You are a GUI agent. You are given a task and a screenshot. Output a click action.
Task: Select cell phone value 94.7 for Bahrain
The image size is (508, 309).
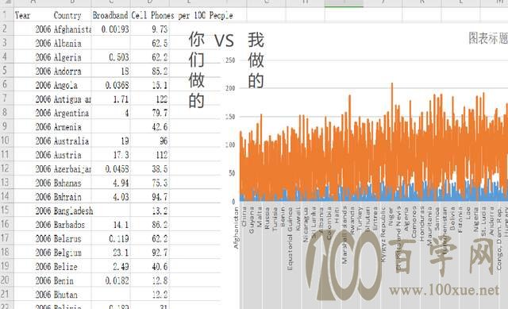point(150,197)
